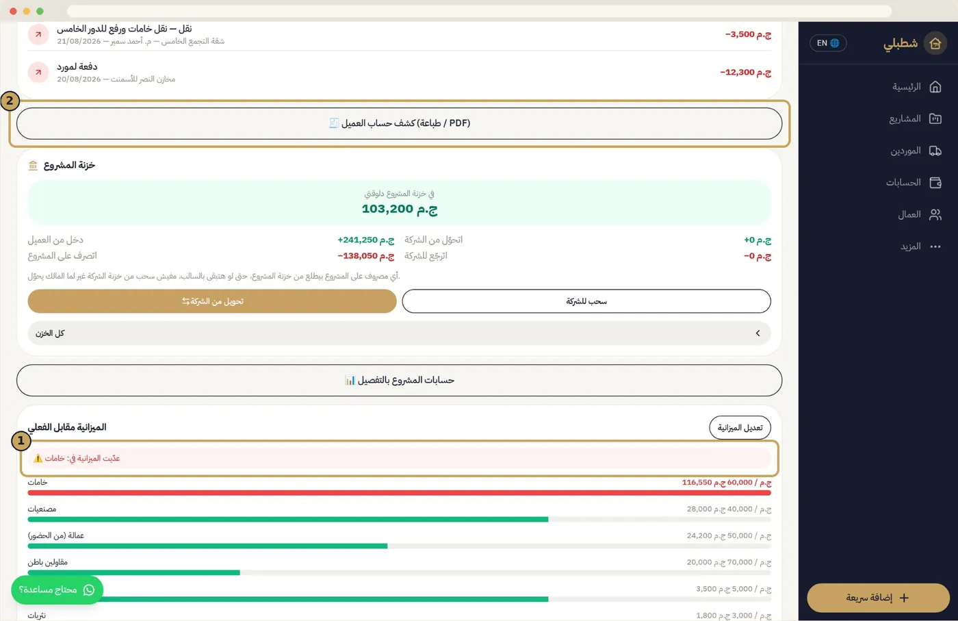This screenshot has height=621, width=958.
Task: Click the تعديل الميزانية button
Action: click(x=740, y=427)
